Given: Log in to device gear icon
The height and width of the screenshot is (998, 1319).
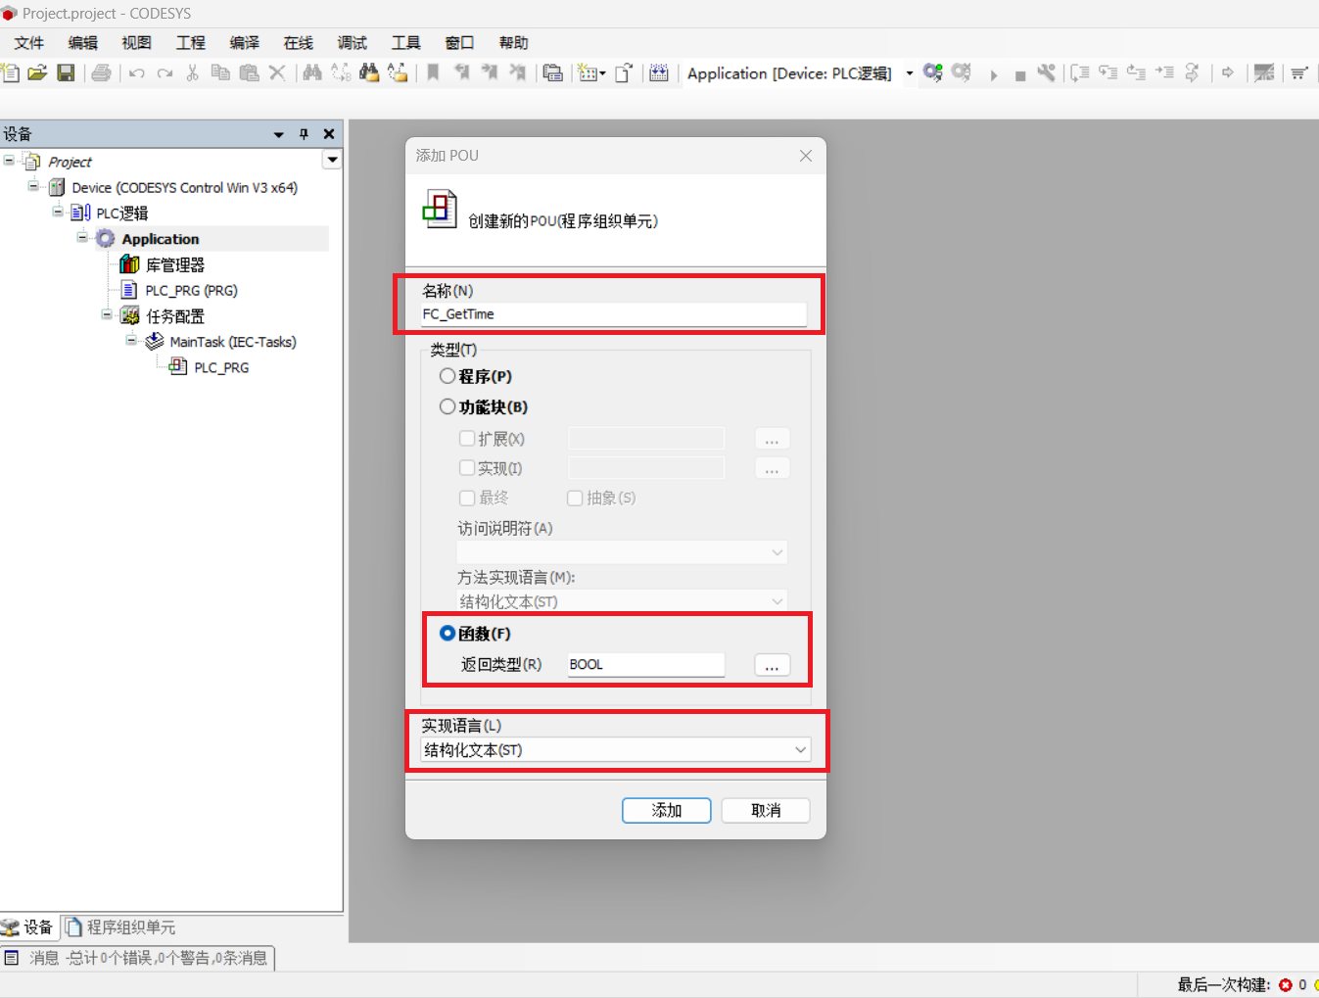Looking at the screenshot, I should pyautogui.click(x=933, y=72).
